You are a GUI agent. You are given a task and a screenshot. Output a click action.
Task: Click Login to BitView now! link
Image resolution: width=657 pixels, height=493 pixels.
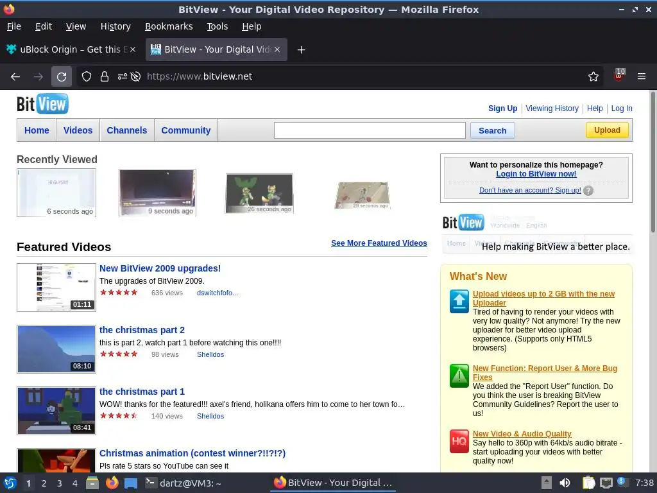pyautogui.click(x=536, y=174)
